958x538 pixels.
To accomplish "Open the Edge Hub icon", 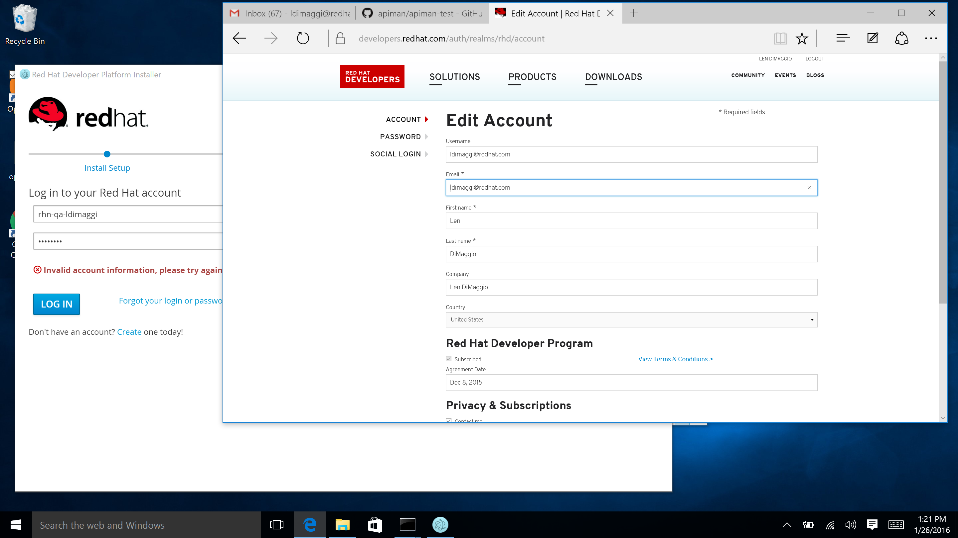I will coord(843,38).
